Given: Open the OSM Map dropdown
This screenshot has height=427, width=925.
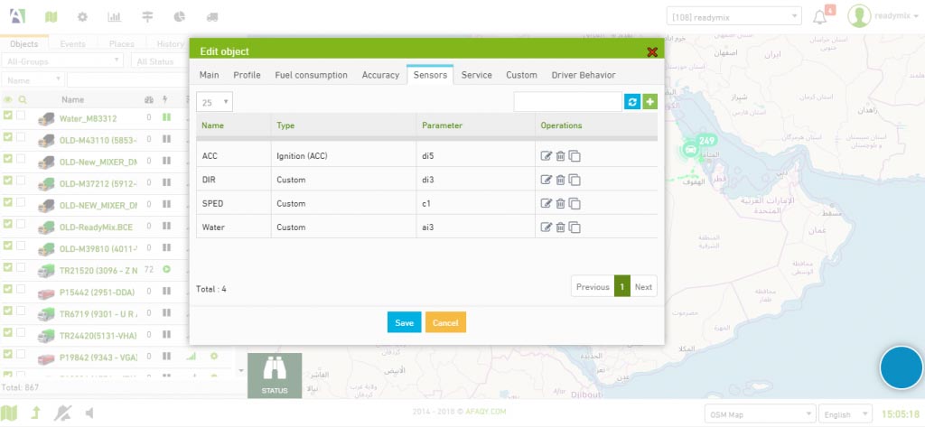Looking at the screenshot, I should (760, 414).
